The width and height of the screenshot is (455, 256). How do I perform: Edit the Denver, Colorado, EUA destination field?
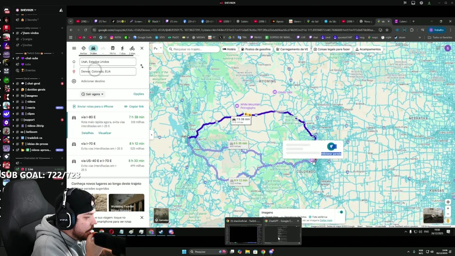click(x=108, y=71)
